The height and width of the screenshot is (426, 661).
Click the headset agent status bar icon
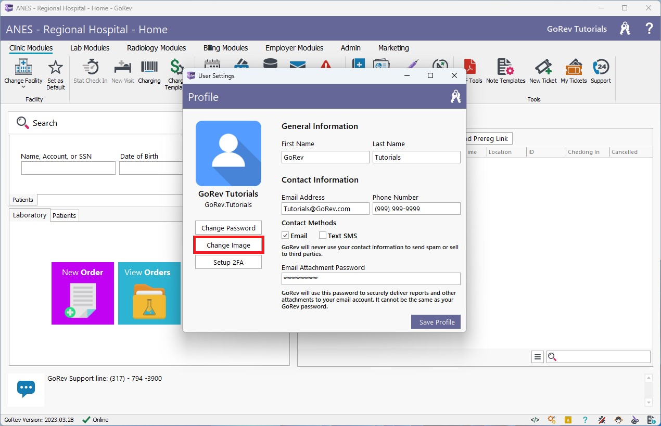coord(618,420)
